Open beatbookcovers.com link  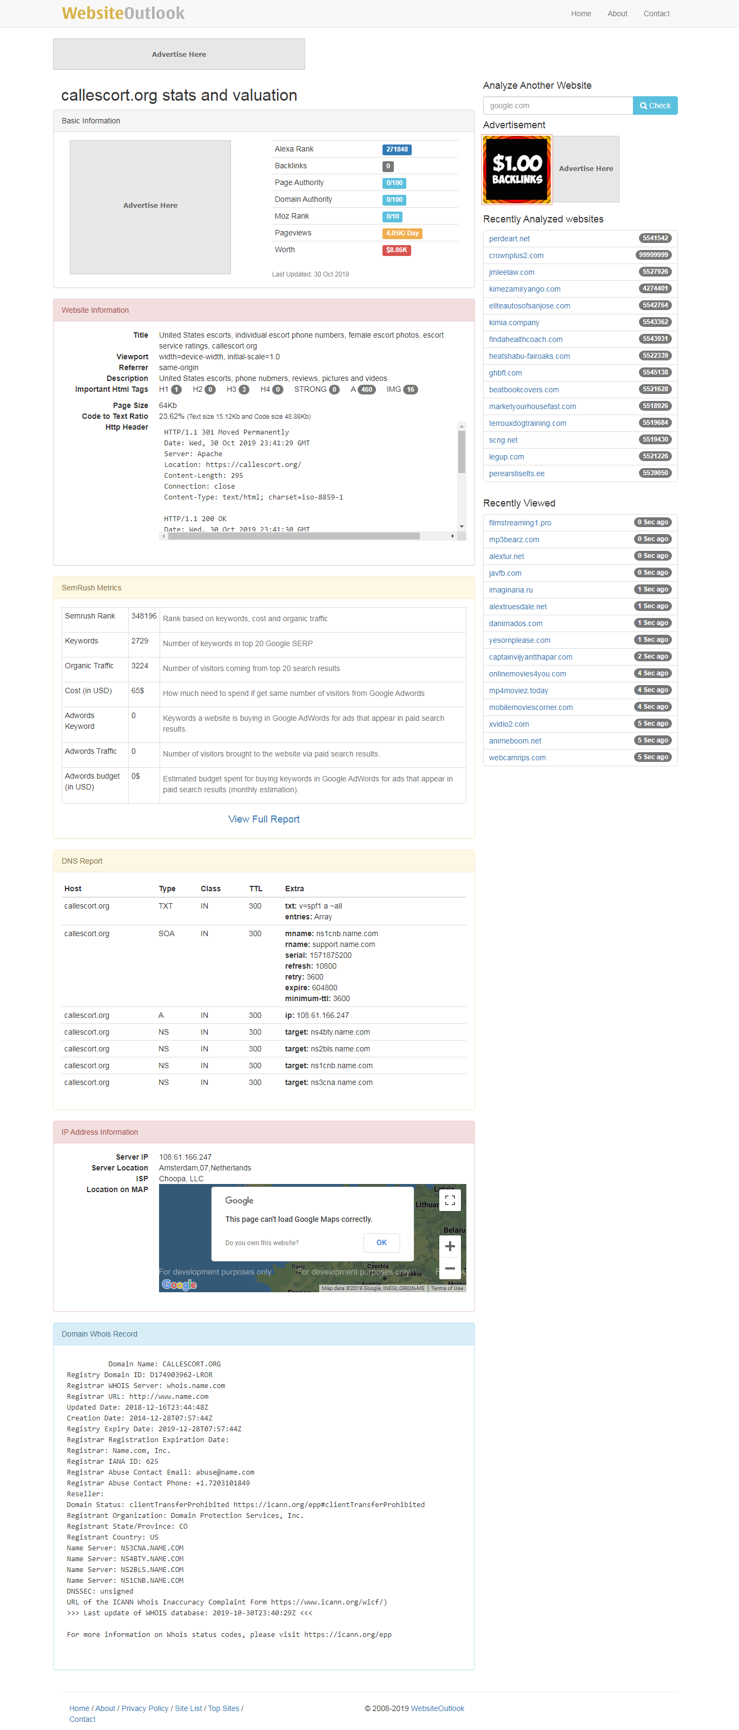[524, 390]
